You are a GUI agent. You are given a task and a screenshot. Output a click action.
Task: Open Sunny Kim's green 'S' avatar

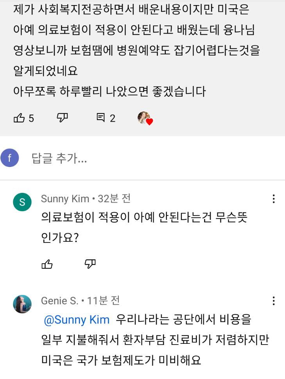[22, 202]
